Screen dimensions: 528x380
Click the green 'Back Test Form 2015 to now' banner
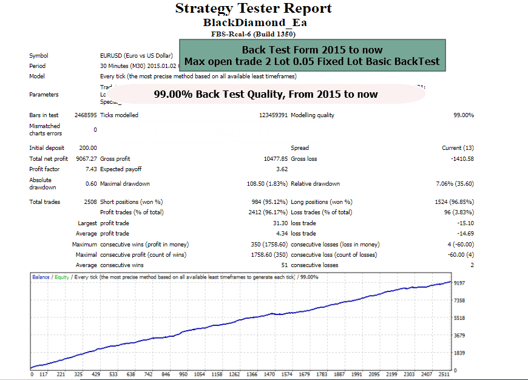(x=312, y=55)
